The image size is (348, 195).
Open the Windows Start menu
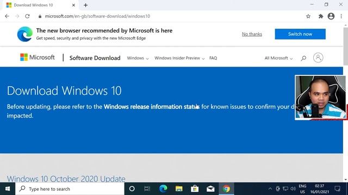tap(8, 189)
